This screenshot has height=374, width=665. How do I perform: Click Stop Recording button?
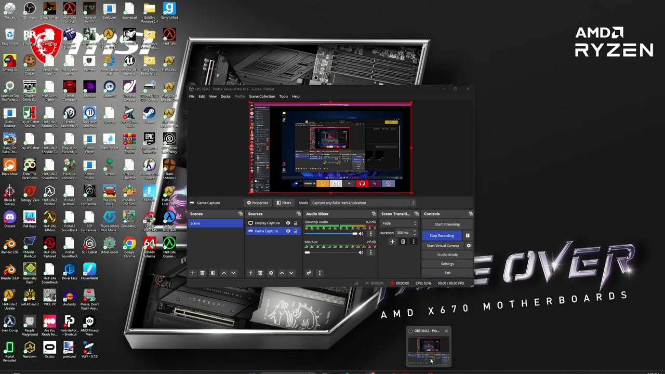(x=442, y=235)
